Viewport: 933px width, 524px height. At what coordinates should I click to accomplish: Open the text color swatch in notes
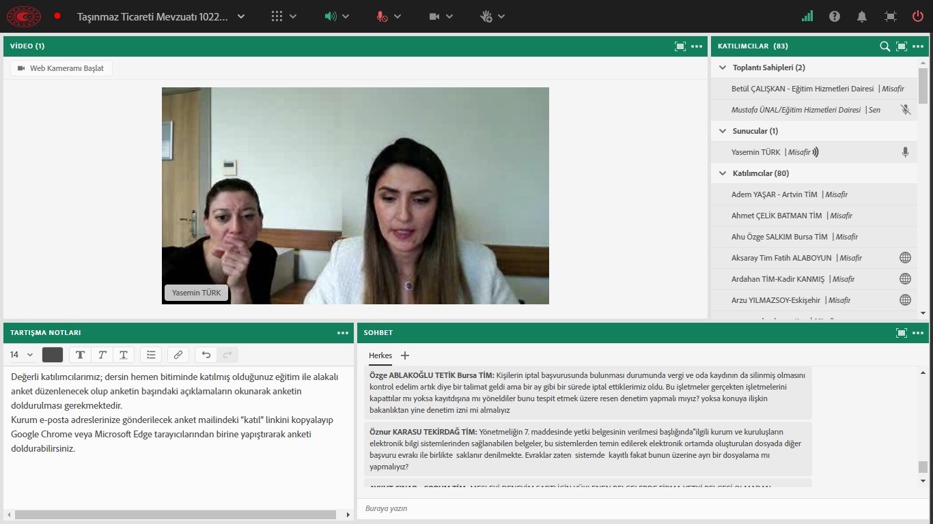pos(53,355)
